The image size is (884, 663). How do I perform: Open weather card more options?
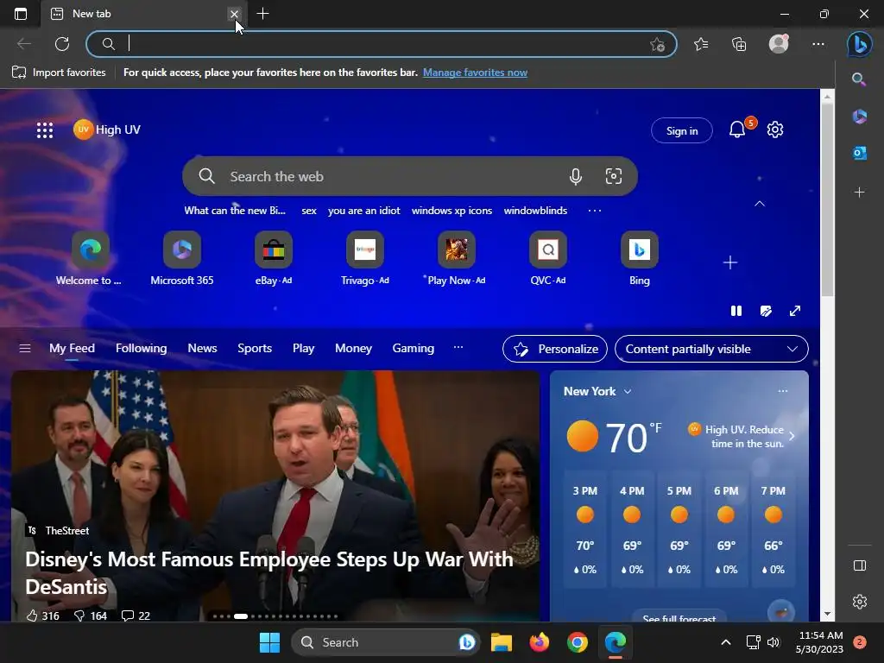[782, 391]
